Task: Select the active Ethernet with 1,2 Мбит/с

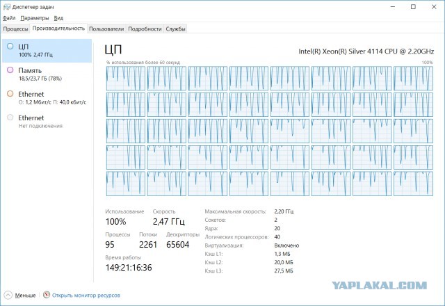Action: coord(47,98)
